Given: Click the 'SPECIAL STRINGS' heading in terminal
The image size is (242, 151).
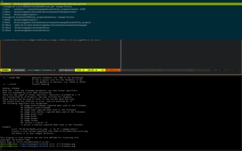Looking at the screenshot, I should pyautogui.click(x=11, y=89).
